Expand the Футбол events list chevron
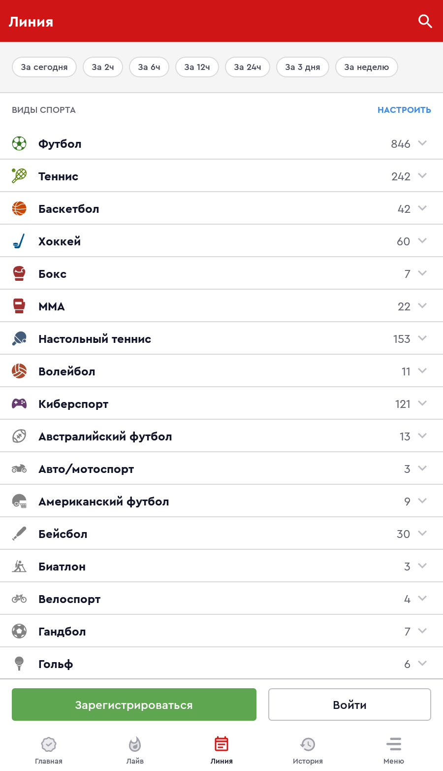The width and height of the screenshot is (443, 771). [422, 143]
